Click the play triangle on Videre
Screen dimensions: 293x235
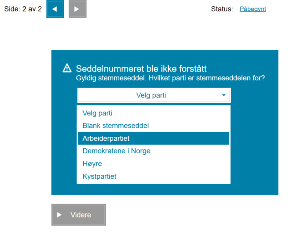click(x=60, y=215)
